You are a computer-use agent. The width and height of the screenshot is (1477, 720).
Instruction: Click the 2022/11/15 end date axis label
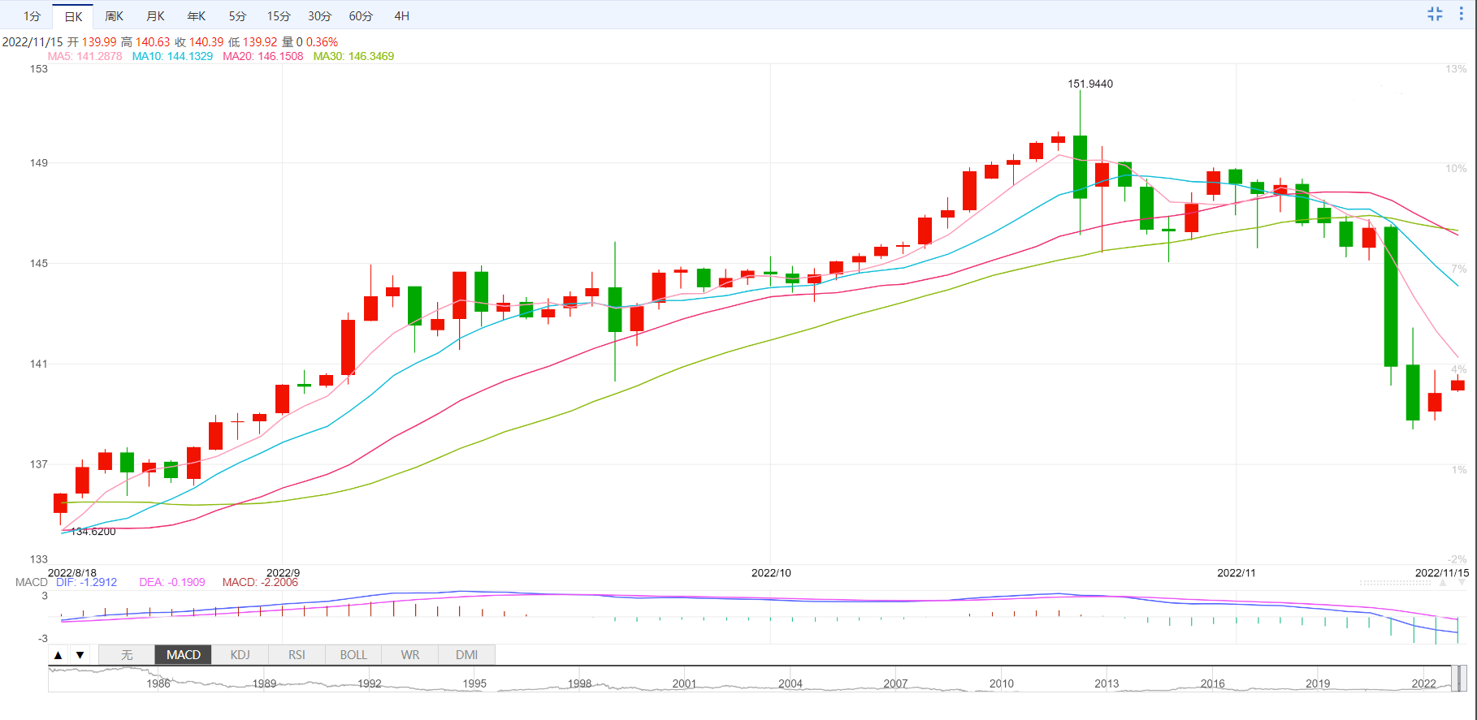coord(1441,572)
